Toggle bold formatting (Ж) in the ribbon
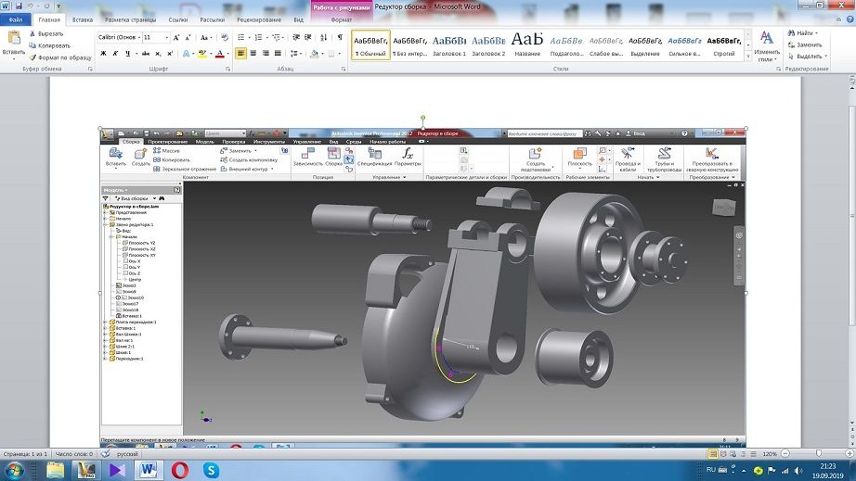 point(102,54)
